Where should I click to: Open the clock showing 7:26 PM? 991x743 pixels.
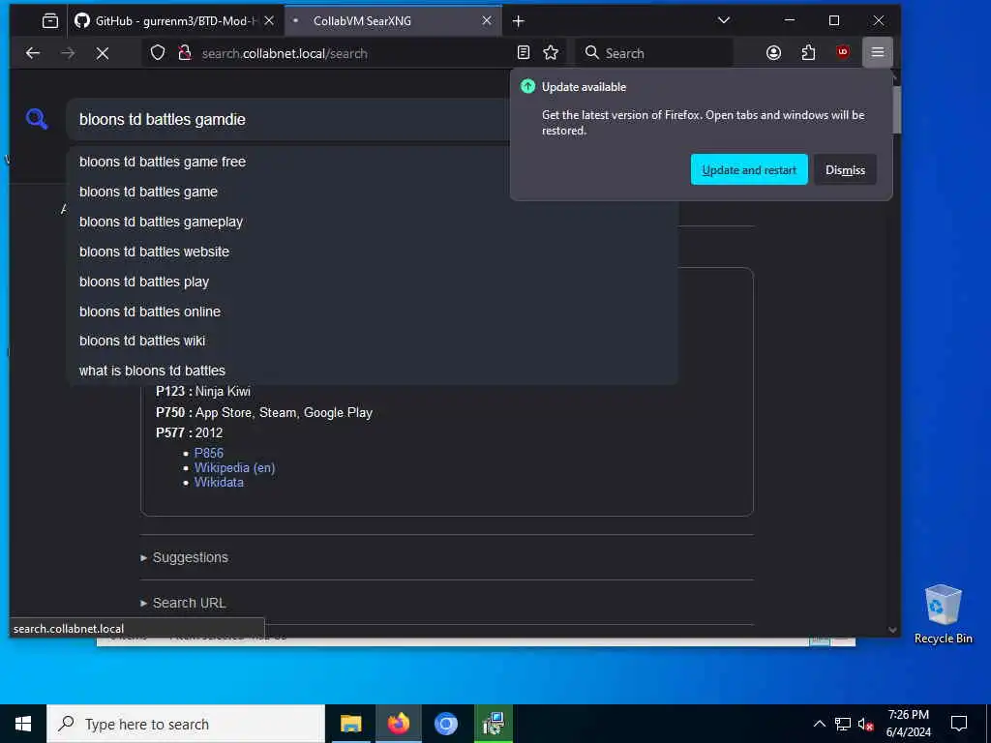(x=908, y=724)
